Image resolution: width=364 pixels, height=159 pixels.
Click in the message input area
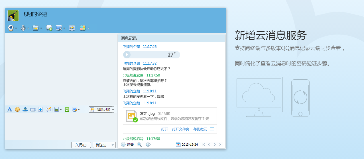click(x=61, y=126)
